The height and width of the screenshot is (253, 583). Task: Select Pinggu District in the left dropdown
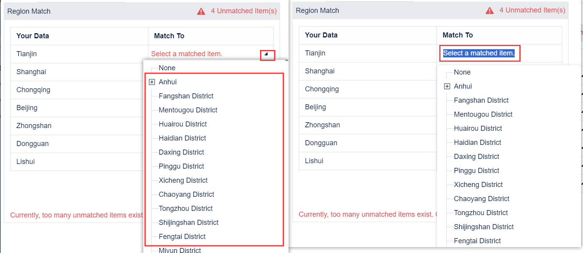[x=181, y=166]
